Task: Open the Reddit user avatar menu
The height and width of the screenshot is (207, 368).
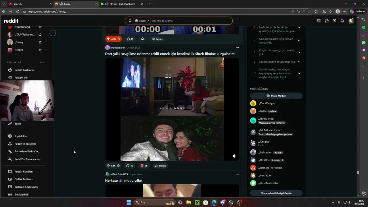Action: click(x=351, y=21)
